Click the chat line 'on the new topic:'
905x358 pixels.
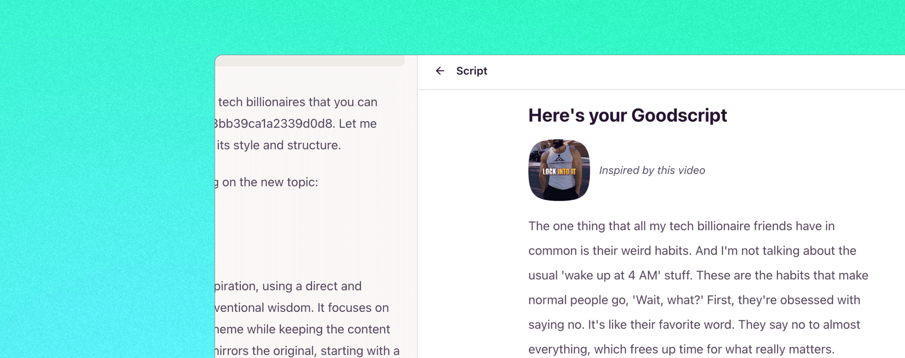pyautogui.click(x=270, y=182)
